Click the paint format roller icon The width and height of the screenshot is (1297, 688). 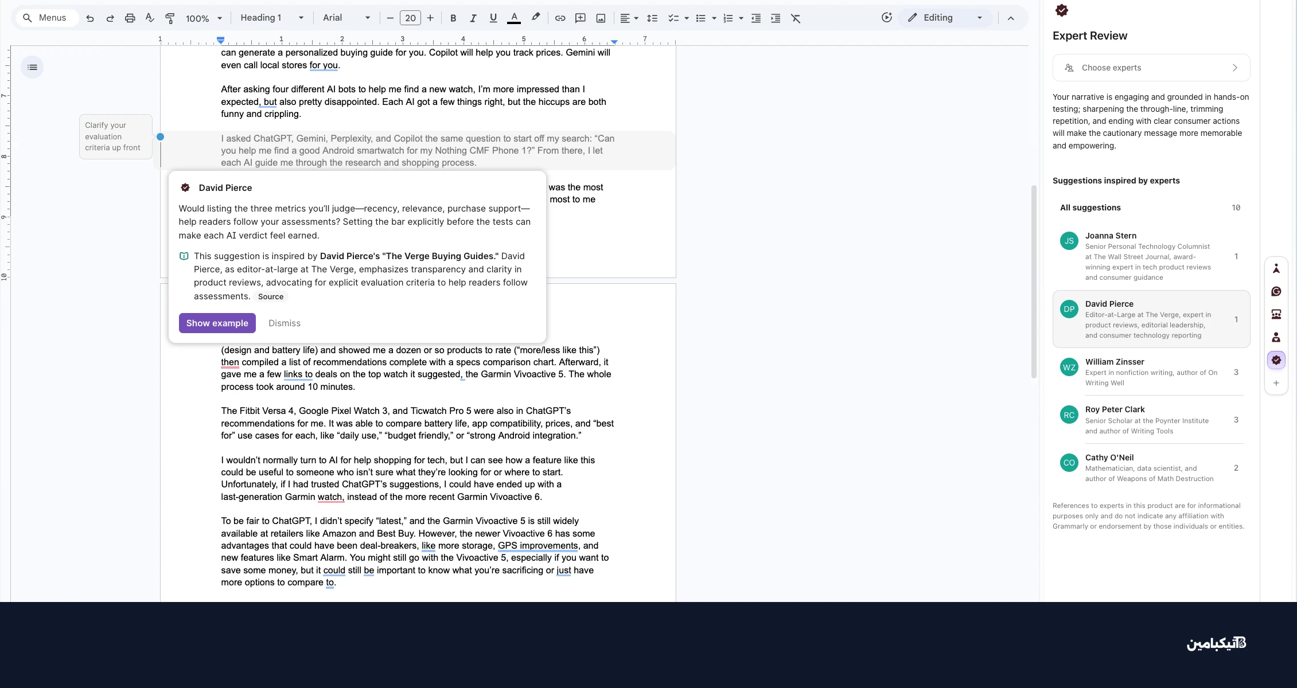[x=170, y=18]
